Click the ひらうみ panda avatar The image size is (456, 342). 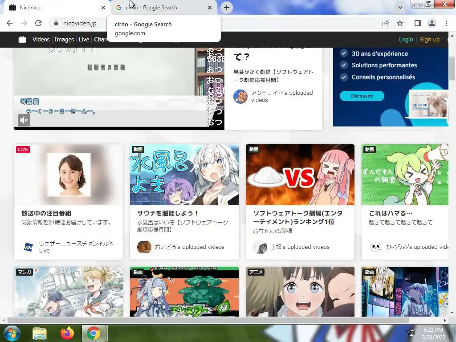point(376,247)
